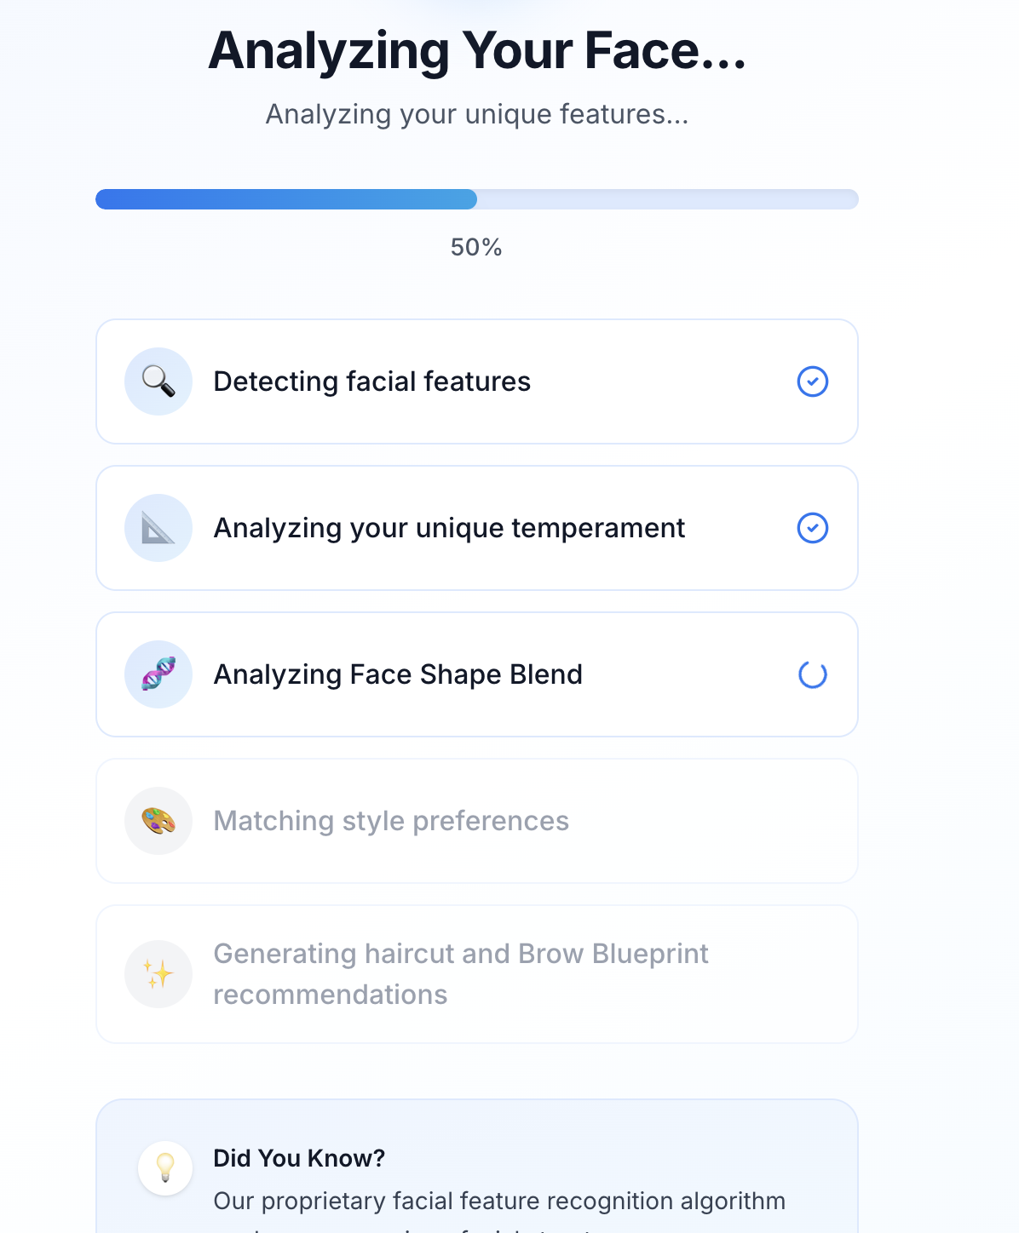Select the Analyzing your unique temperament step
The height and width of the screenshot is (1233, 1019).
coord(477,528)
